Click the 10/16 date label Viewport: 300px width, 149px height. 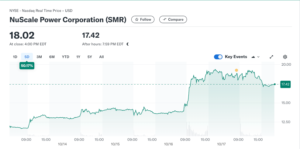[169, 144]
